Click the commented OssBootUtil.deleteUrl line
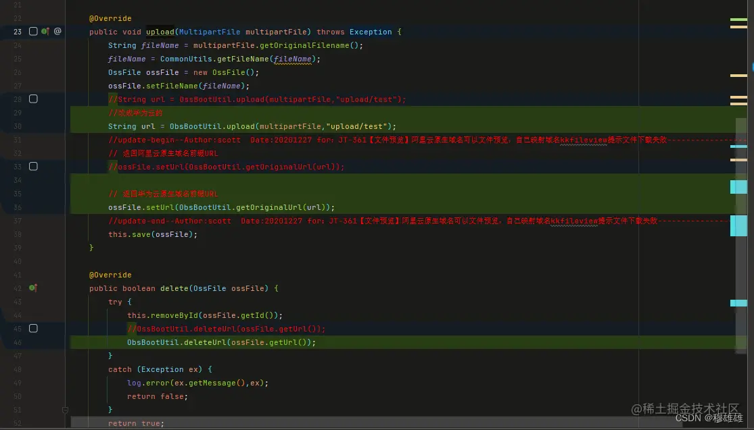Image resolution: width=754 pixels, height=430 pixels. coord(227,329)
